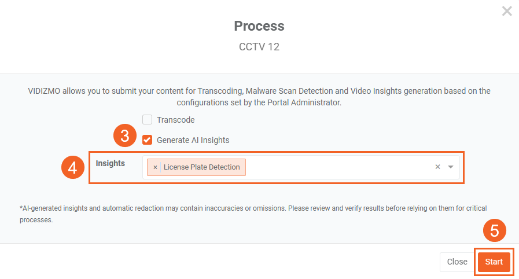Enable the Transcode checkbox
Viewport: 519px width, 279px height.
coord(148,120)
